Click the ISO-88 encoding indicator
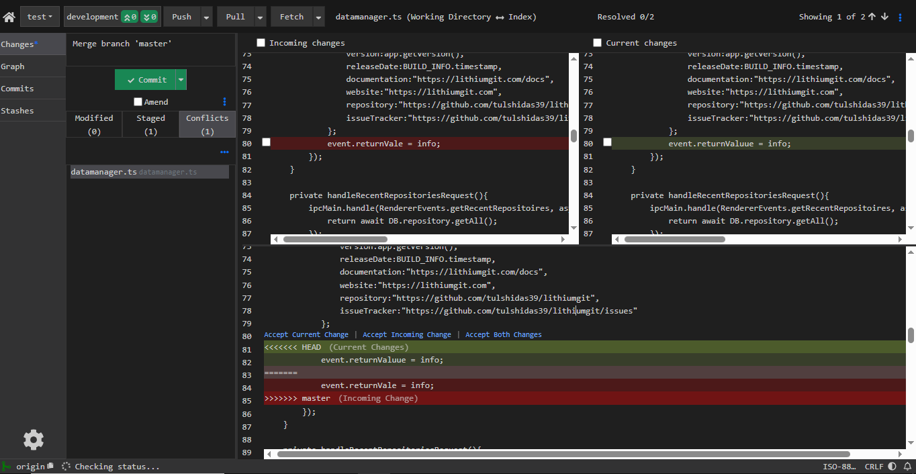Screen dimensions: 916x474 tap(839, 466)
